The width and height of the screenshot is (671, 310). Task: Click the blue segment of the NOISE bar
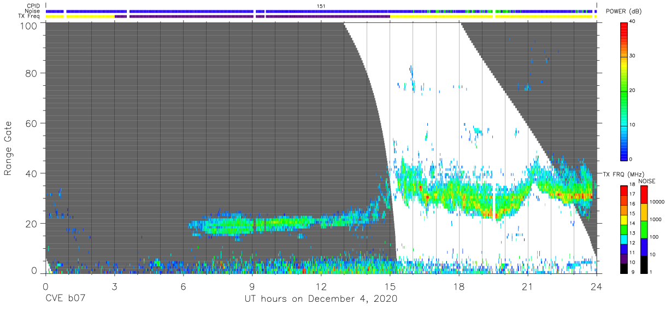[644, 247]
